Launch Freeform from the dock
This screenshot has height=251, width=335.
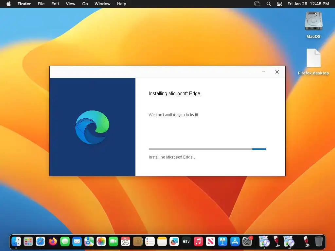click(x=174, y=242)
